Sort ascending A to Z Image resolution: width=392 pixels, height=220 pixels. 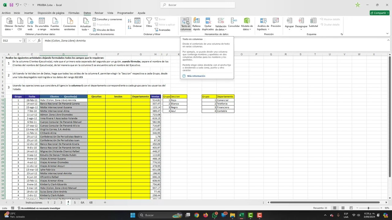130,21
